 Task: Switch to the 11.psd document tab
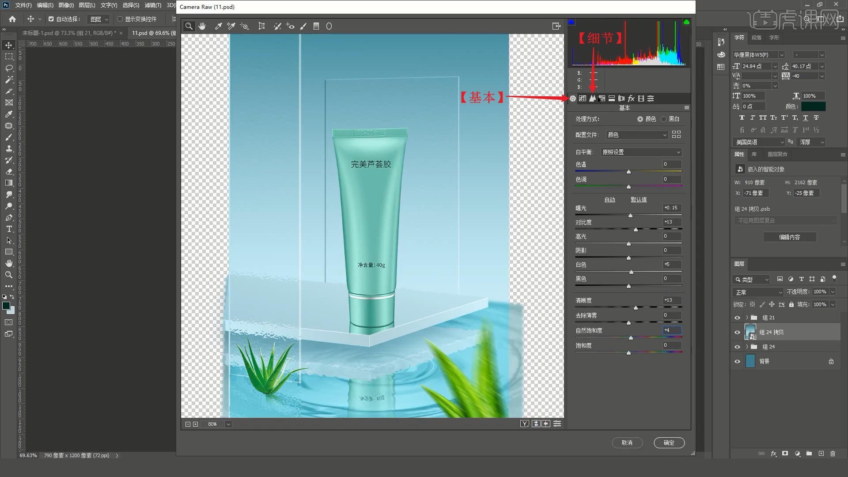[x=150, y=33]
